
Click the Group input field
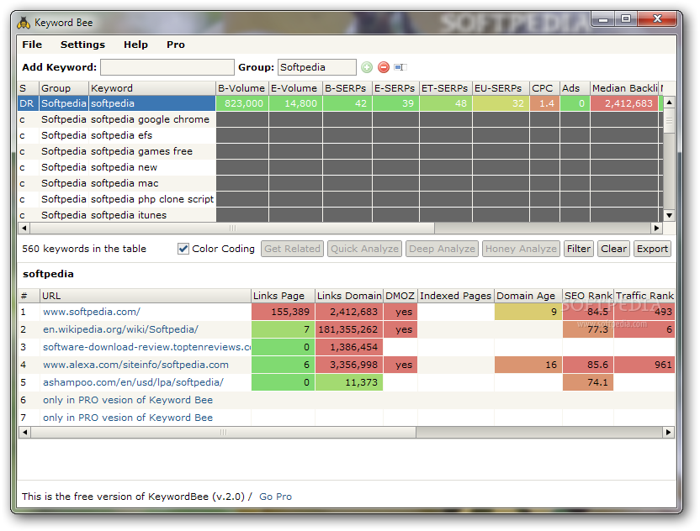click(317, 67)
